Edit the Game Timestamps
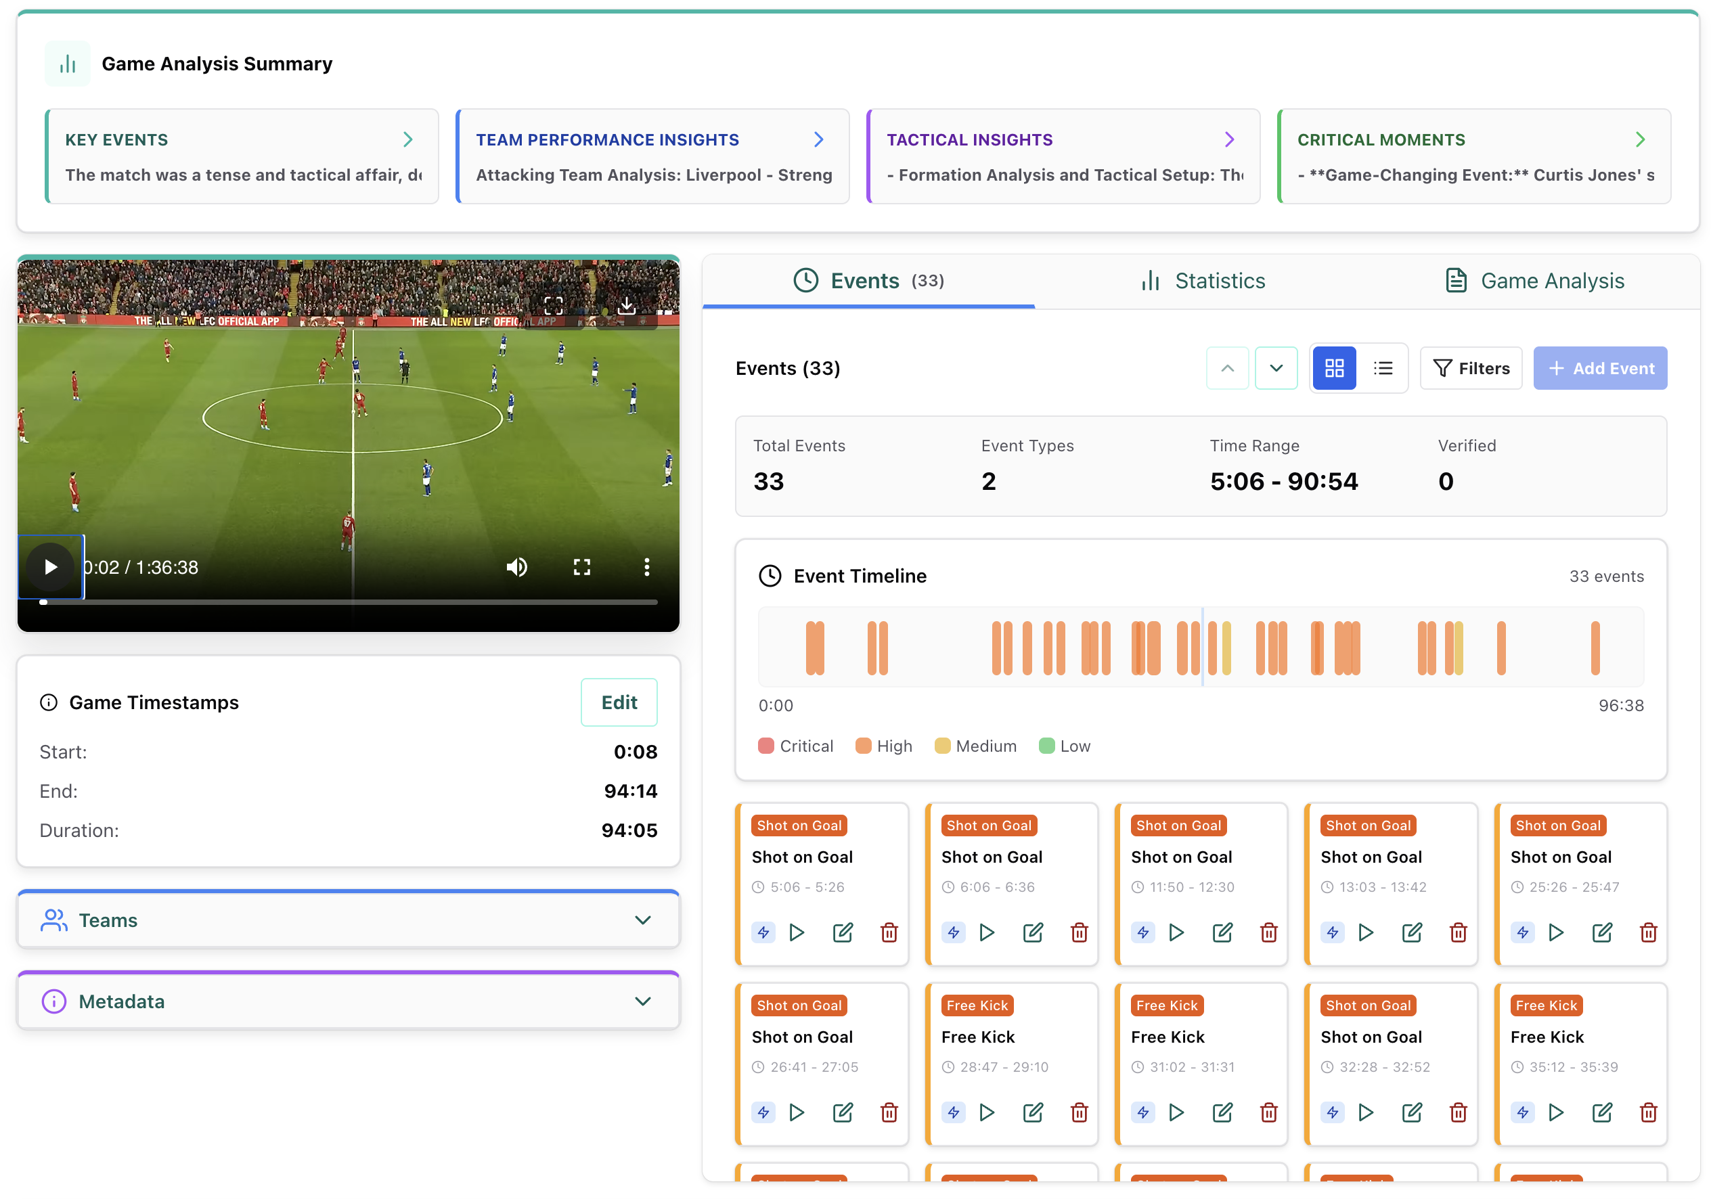Image resolution: width=1711 pixels, height=1199 pixels. point(619,701)
